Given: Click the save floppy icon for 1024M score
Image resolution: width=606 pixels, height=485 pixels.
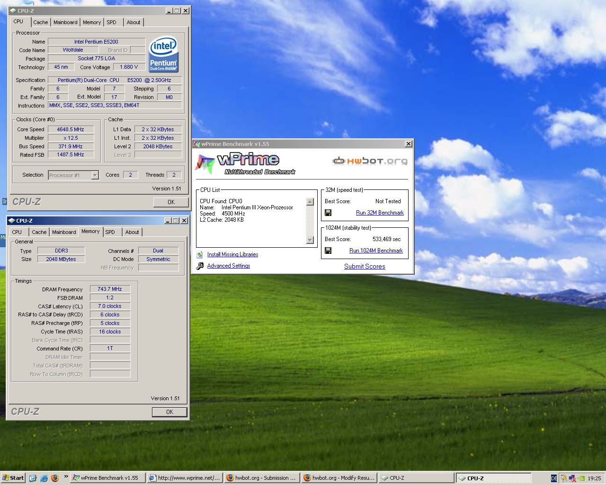Looking at the screenshot, I should pyautogui.click(x=328, y=251).
